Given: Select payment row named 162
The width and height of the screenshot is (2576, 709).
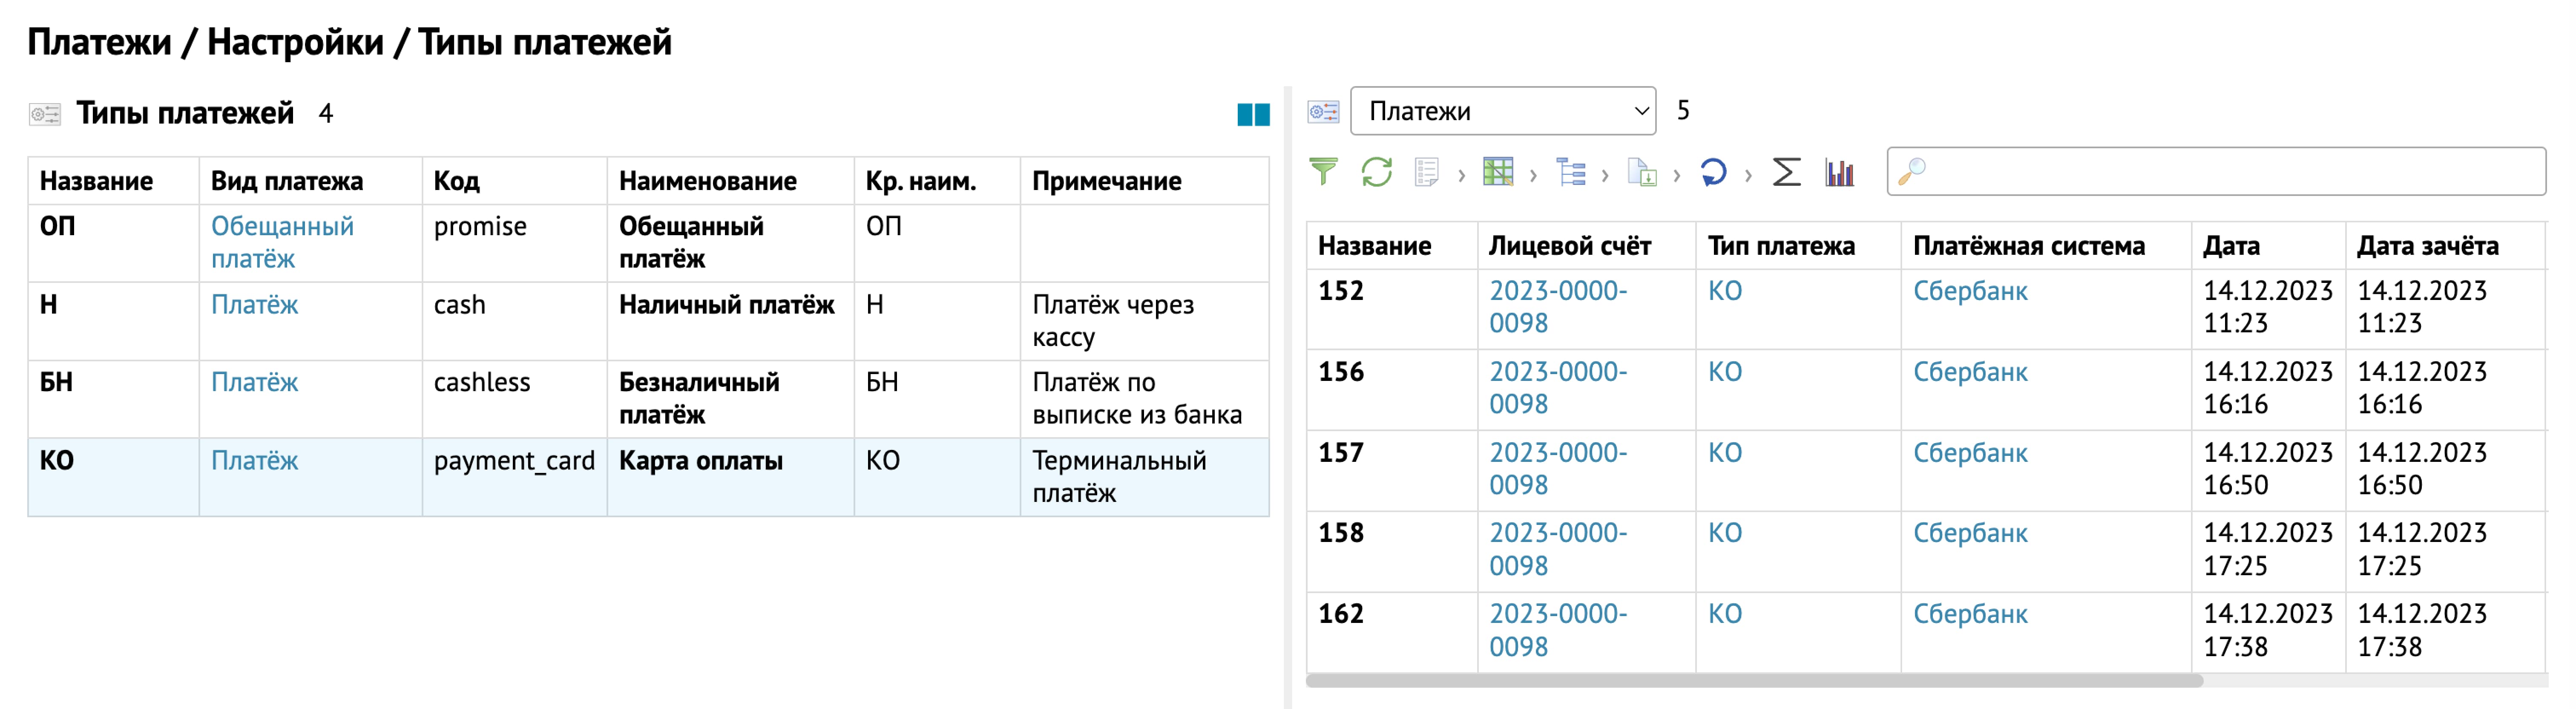Looking at the screenshot, I should [x=1341, y=614].
